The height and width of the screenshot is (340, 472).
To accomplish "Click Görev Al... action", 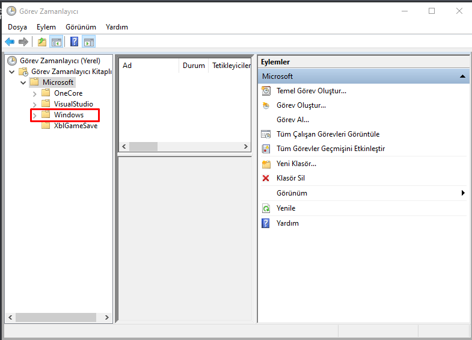I will coord(293,120).
